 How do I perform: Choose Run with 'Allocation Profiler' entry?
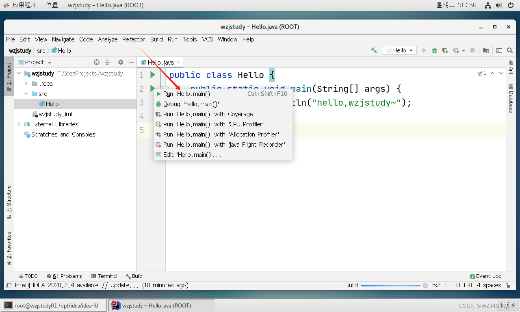223,134
